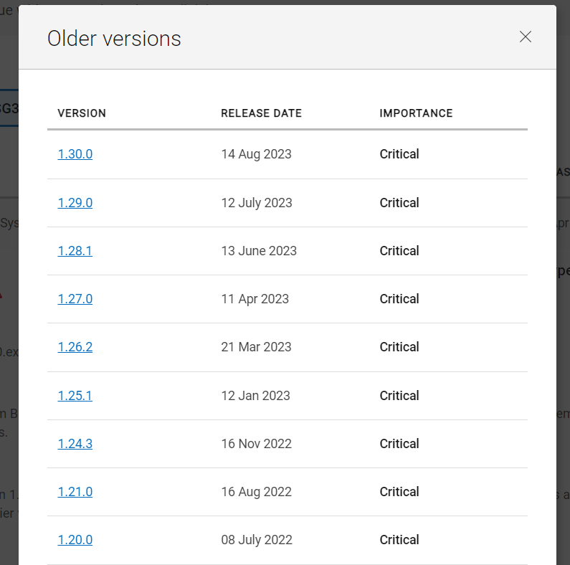Click Critical in the 1.24.3 row
The image size is (570, 565).
[x=399, y=444]
